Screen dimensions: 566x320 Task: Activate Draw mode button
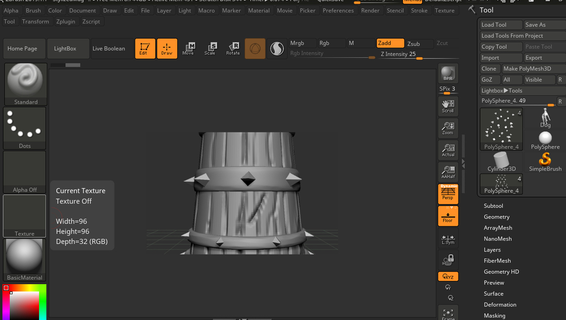(167, 49)
